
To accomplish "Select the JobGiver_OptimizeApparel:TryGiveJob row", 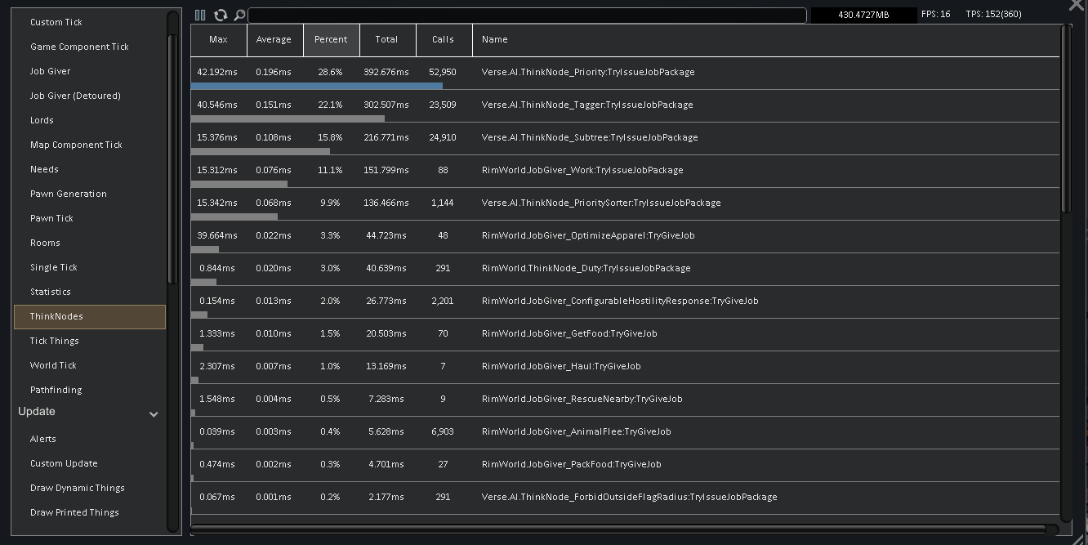I will coord(625,236).
